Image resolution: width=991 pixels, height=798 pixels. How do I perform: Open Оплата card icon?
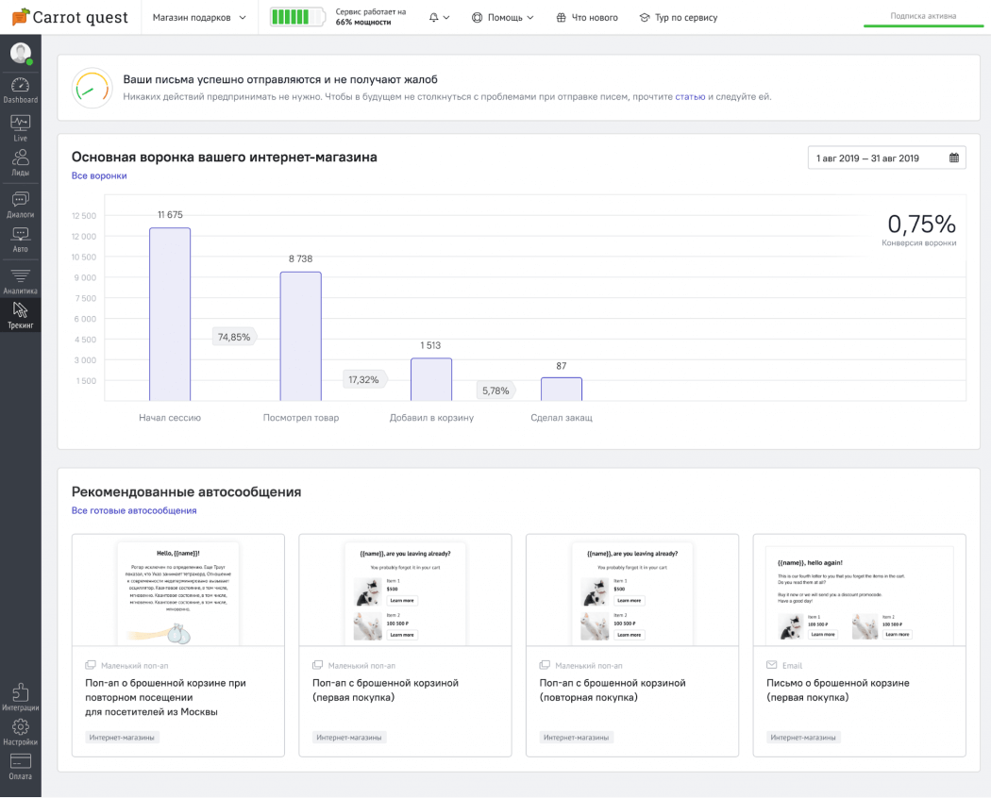[x=20, y=763]
